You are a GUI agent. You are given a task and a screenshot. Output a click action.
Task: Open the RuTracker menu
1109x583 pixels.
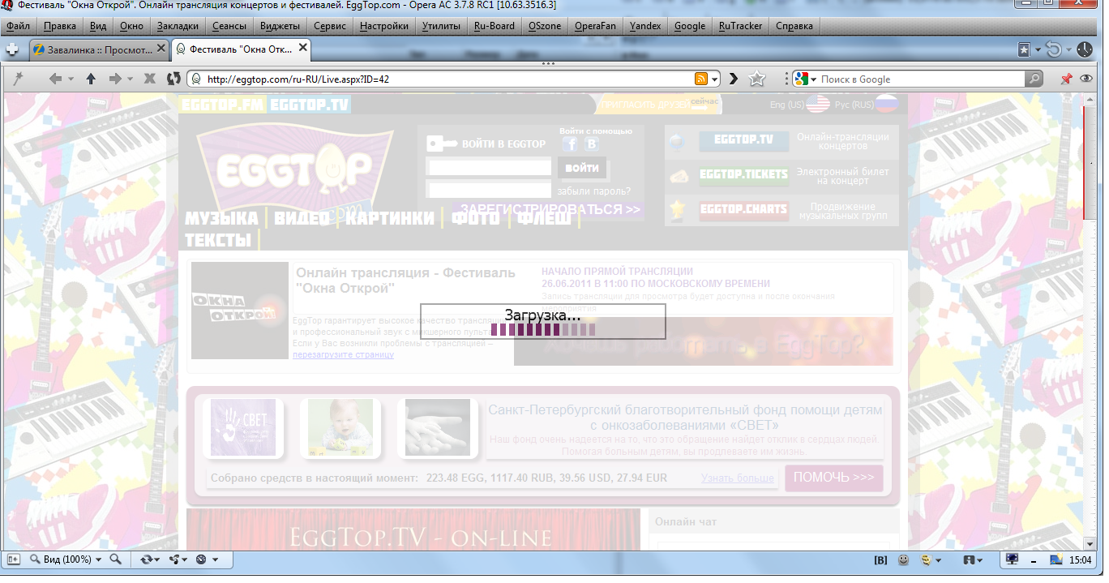point(740,25)
